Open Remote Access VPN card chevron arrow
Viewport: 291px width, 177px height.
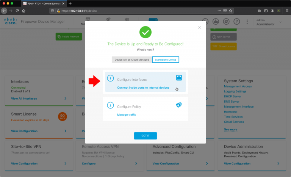[136, 163]
